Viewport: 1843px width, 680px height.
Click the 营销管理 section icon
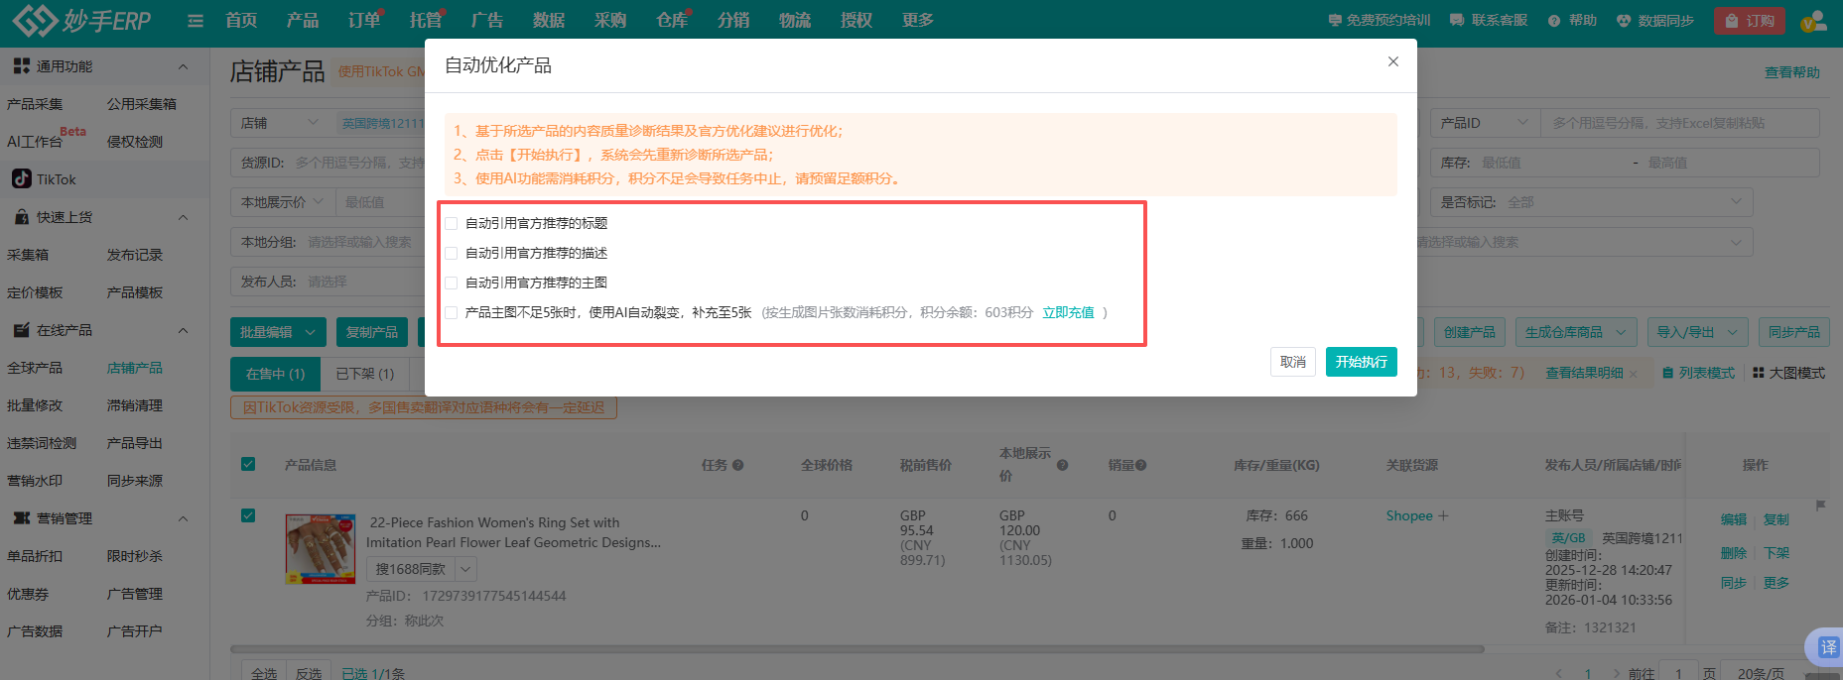pyautogui.click(x=21, y=517)
